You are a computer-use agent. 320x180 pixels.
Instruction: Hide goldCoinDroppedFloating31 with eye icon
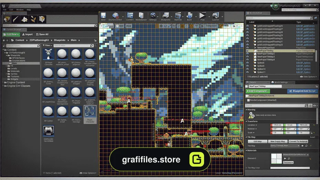click(247, 41)
